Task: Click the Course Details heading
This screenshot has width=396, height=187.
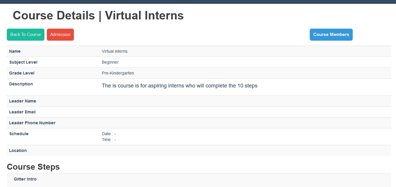Action: click(98, 15)
